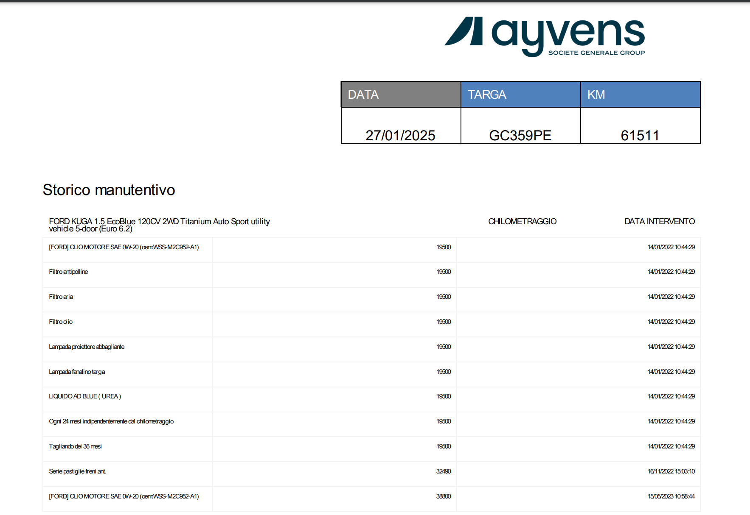The image size is (750, 515).
Task: Select the km value 61511
Action: pyautogui.click(x=640, y=135)
